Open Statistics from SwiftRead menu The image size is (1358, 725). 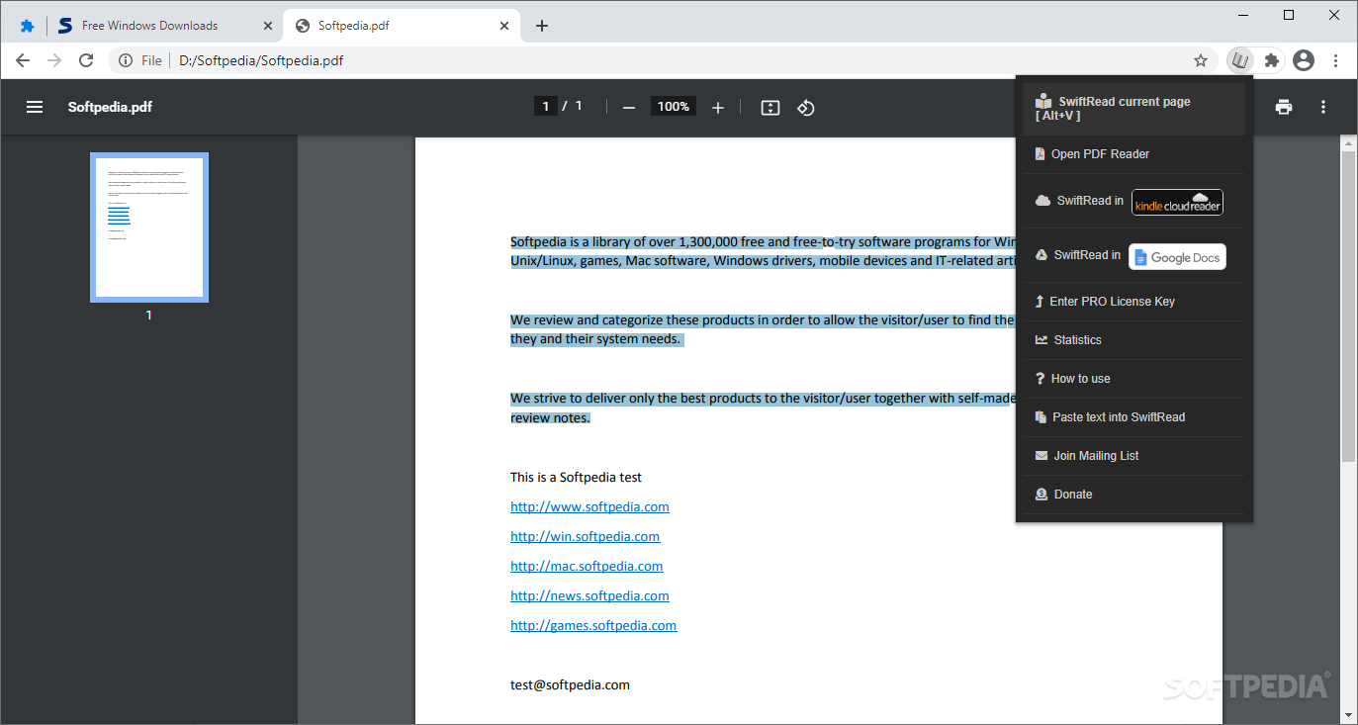1134,340
